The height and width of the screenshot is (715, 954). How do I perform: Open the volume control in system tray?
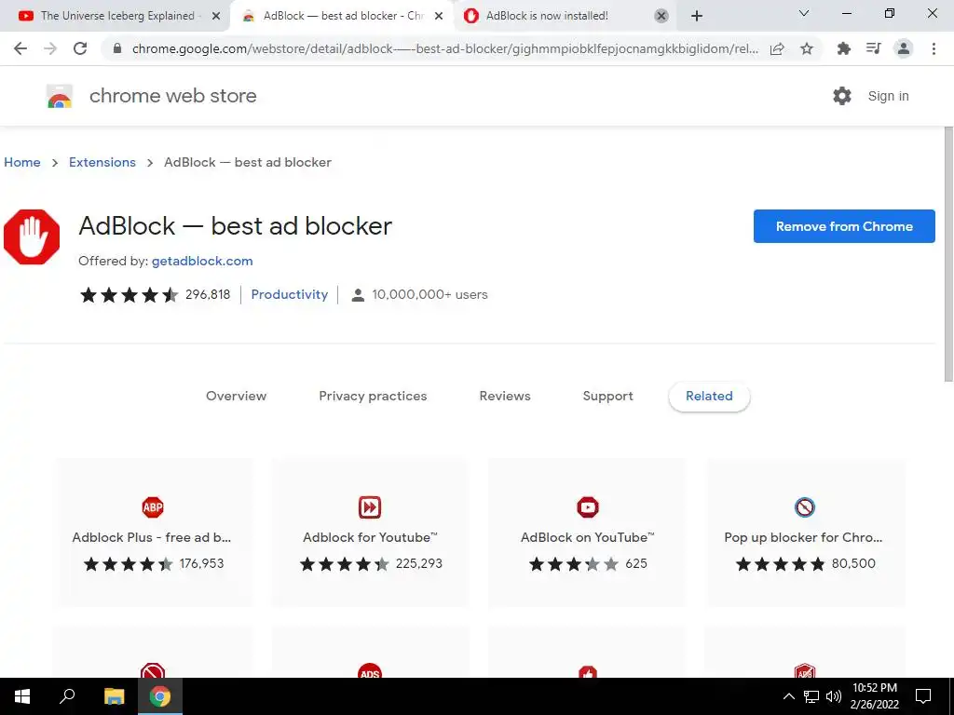834,696
